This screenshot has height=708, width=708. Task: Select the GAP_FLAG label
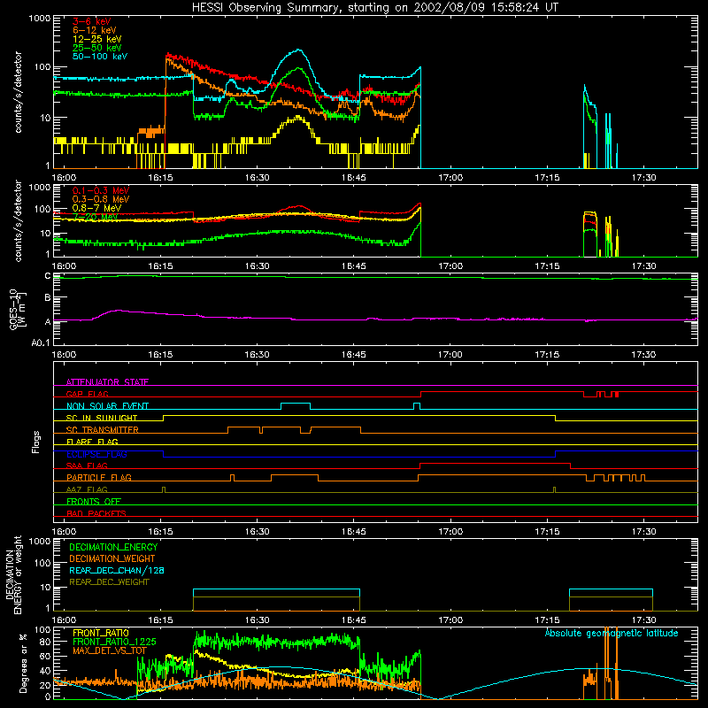(x=87, y=394)
